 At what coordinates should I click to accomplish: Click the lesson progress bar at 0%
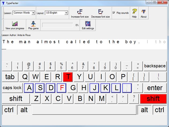[x=58, y=25]
